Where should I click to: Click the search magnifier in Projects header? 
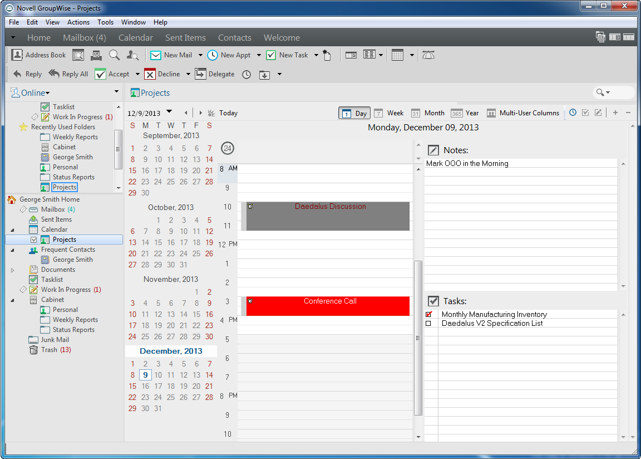600,92
